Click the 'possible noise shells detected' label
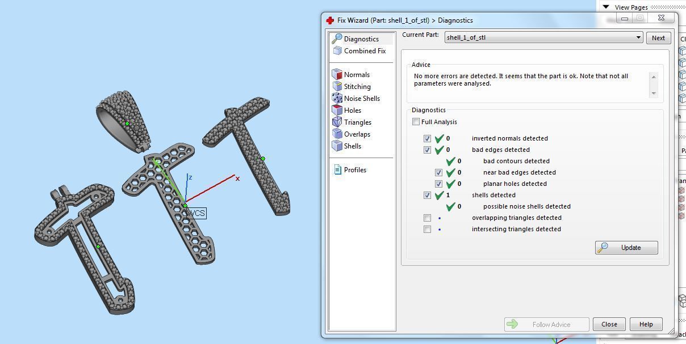This screenshot has width=686, height=344. coord(527,206)
